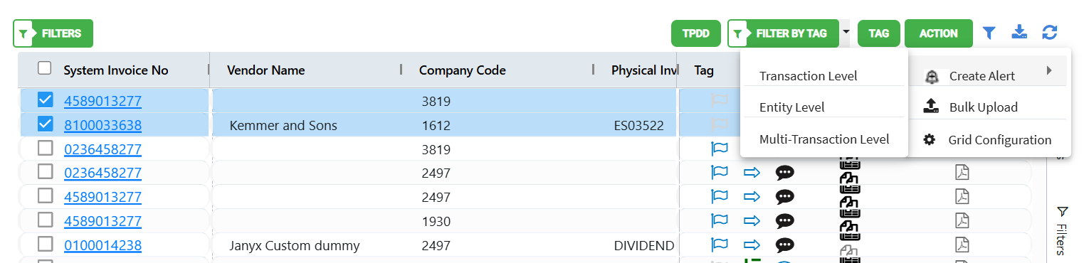Screen dimensions: 1084x263
Task: Open comment bubble for Janyx Custom dummy row
Action: coord(784,245)
